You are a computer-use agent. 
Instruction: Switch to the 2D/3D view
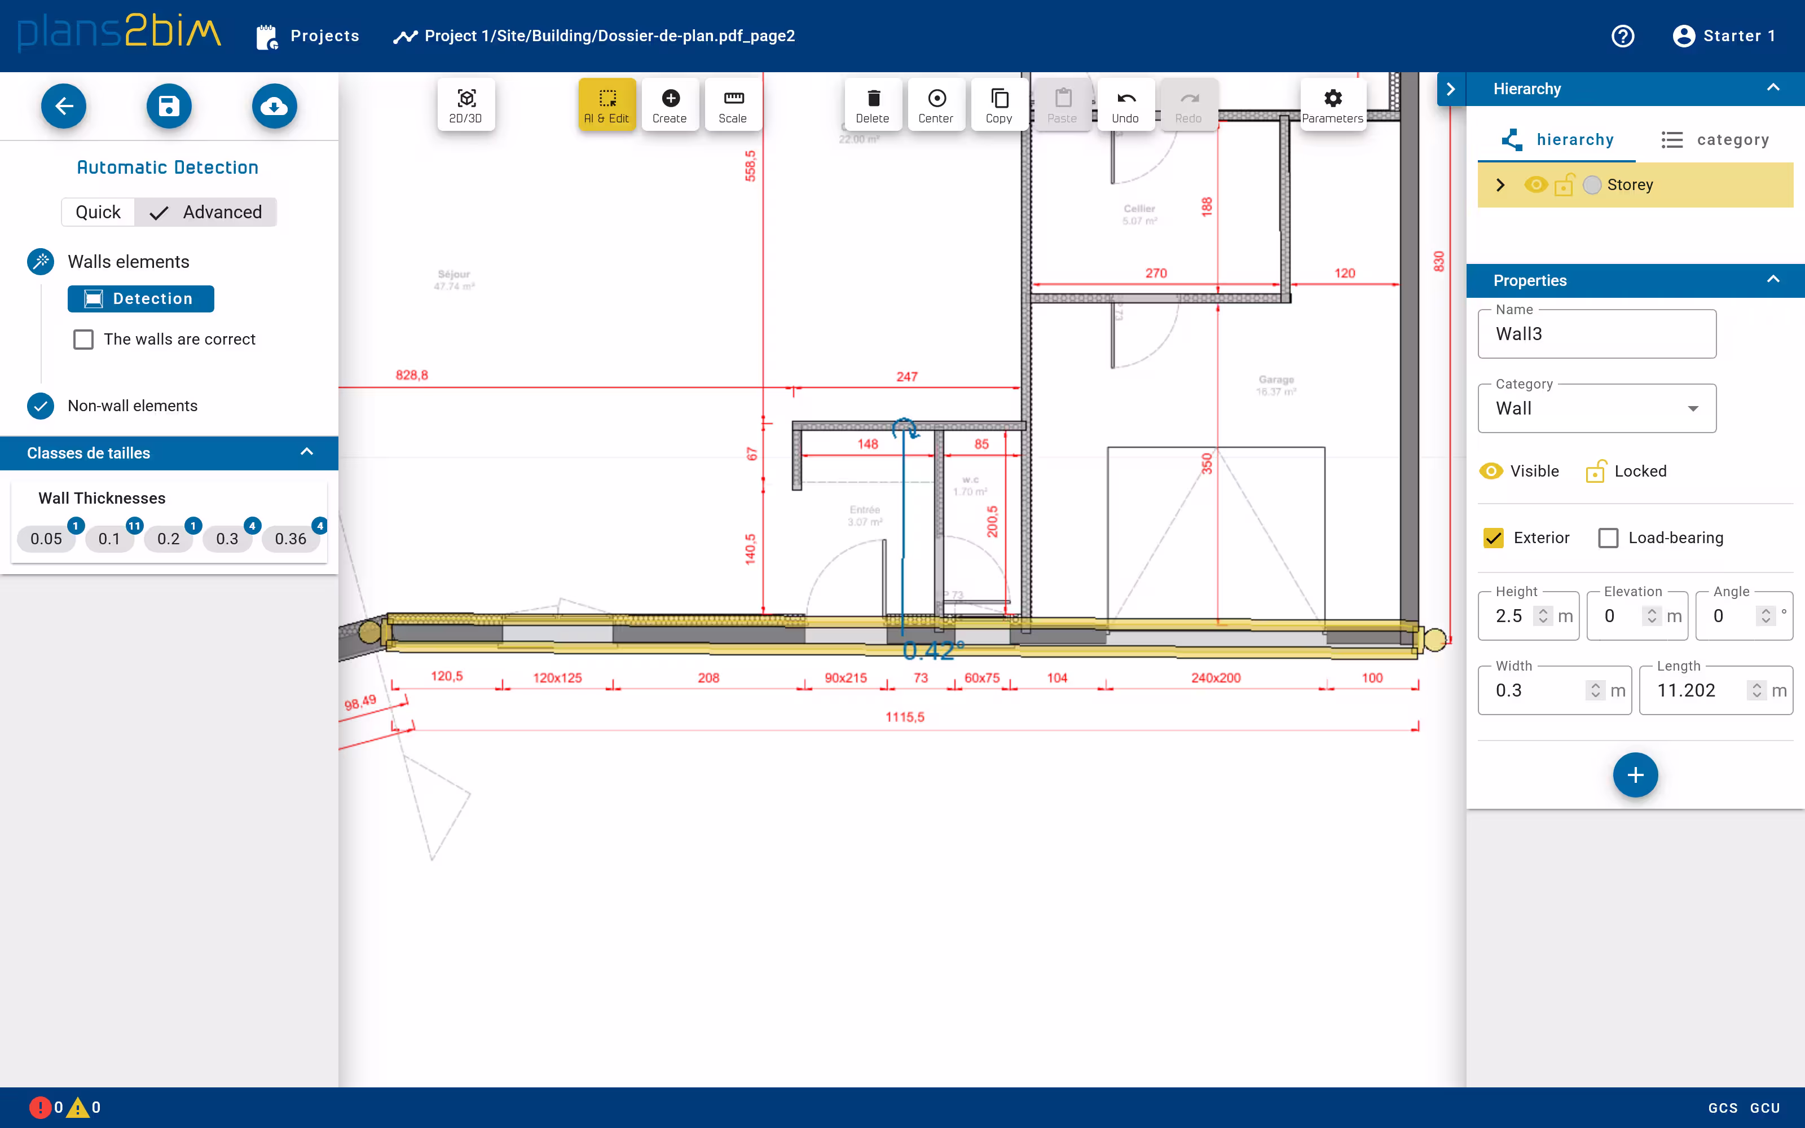coord(465,105)
